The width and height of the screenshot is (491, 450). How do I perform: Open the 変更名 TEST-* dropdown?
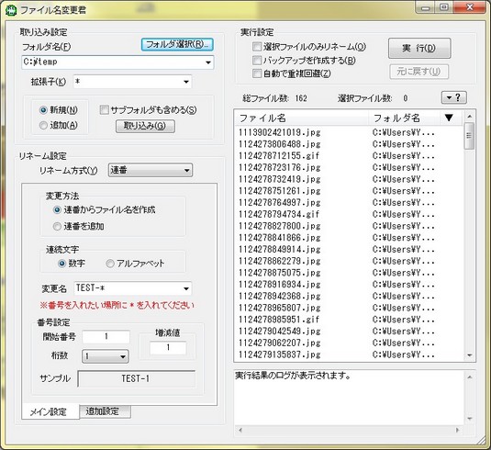186,288
